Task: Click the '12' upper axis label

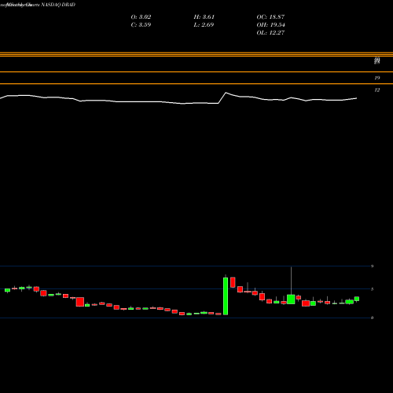Action: click(377, 90)
